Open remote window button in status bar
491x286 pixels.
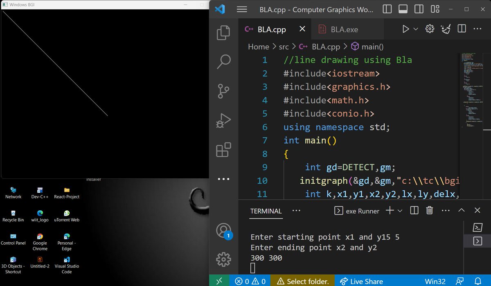[219, 281]
